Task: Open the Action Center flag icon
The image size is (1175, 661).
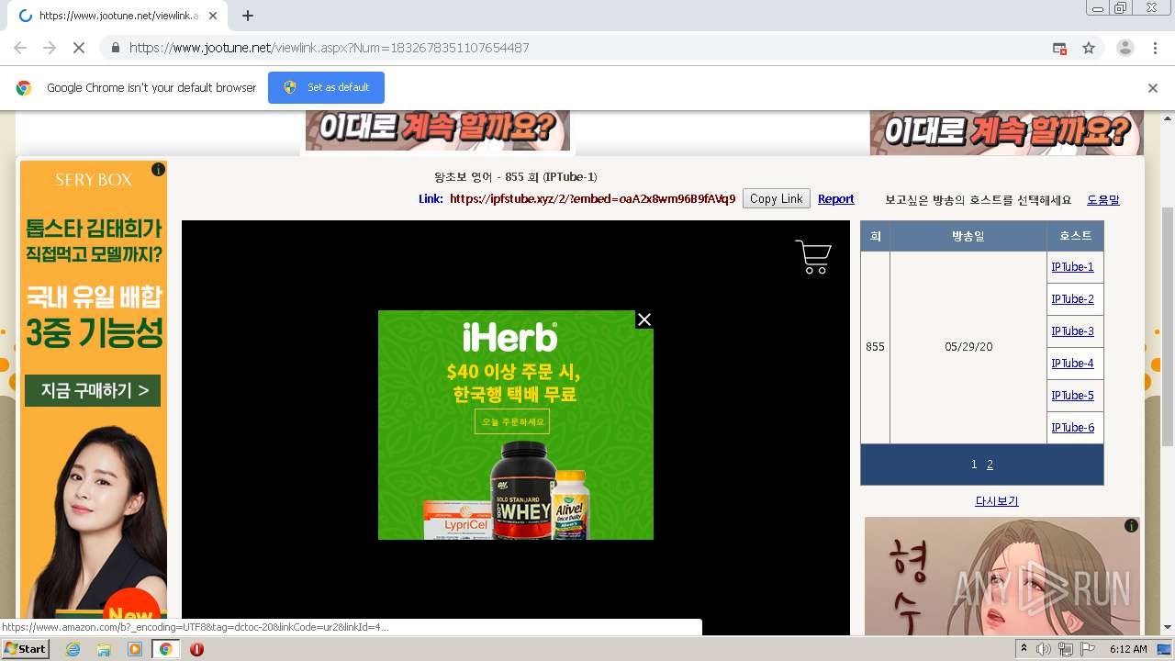Action: coord(1088,649)
